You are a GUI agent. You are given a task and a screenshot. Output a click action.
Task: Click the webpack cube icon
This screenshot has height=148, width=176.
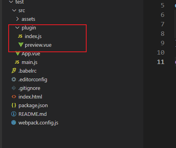(x=14, y=122)
